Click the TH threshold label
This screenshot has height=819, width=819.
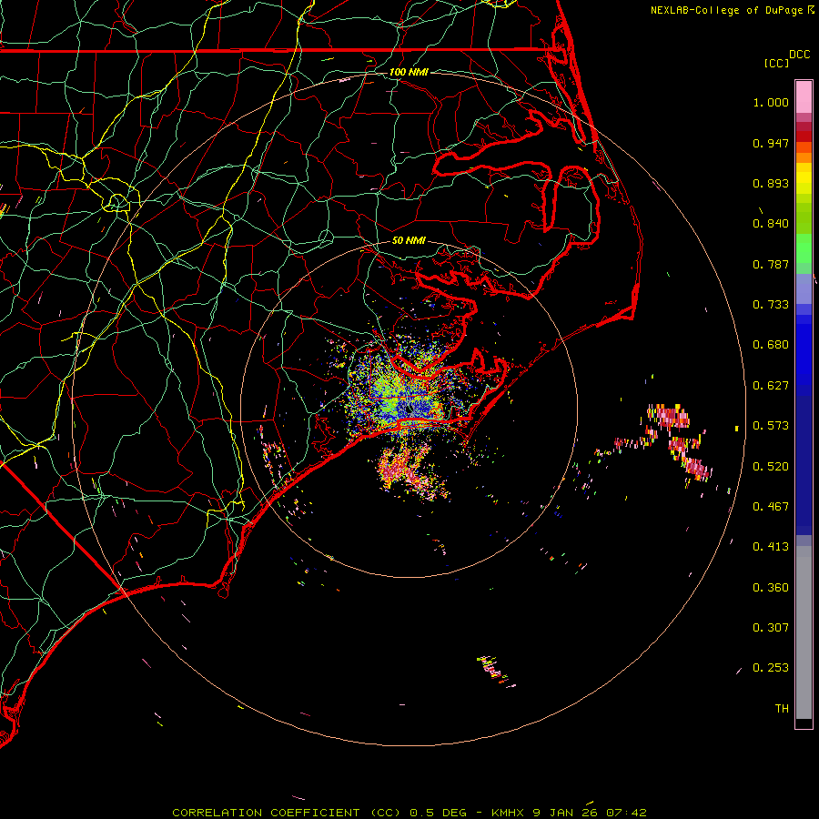[782, 709]
